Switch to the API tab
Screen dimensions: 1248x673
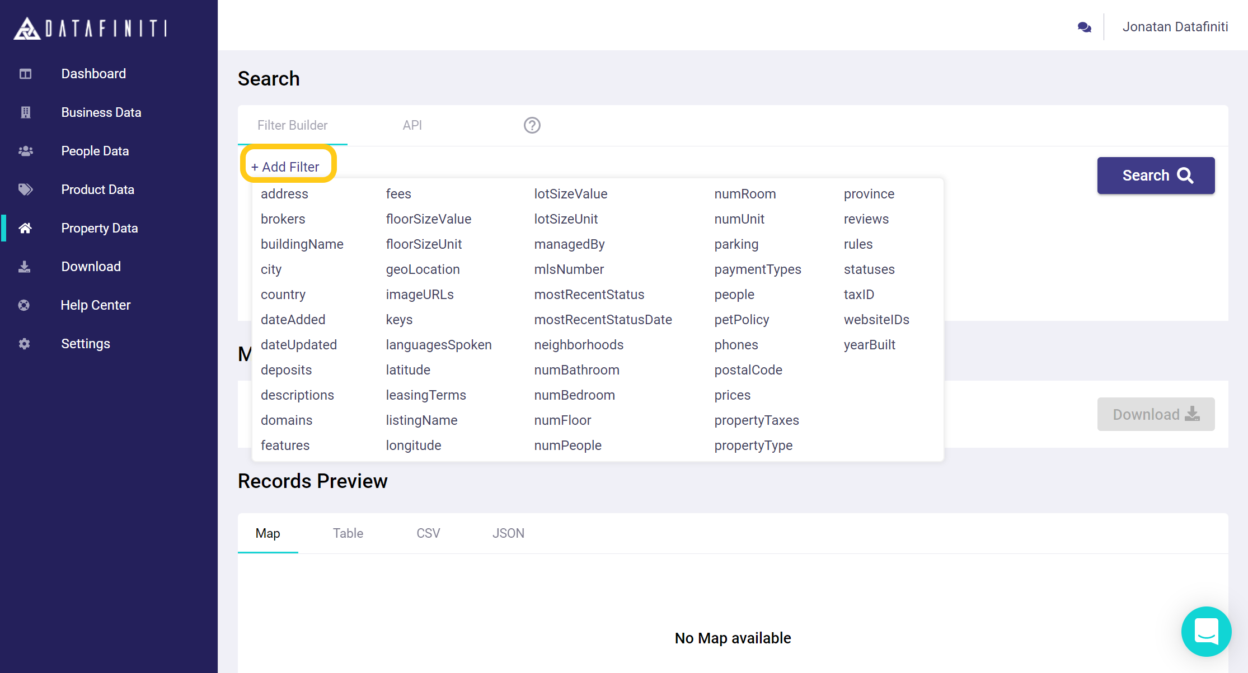[x=412, y=125]
